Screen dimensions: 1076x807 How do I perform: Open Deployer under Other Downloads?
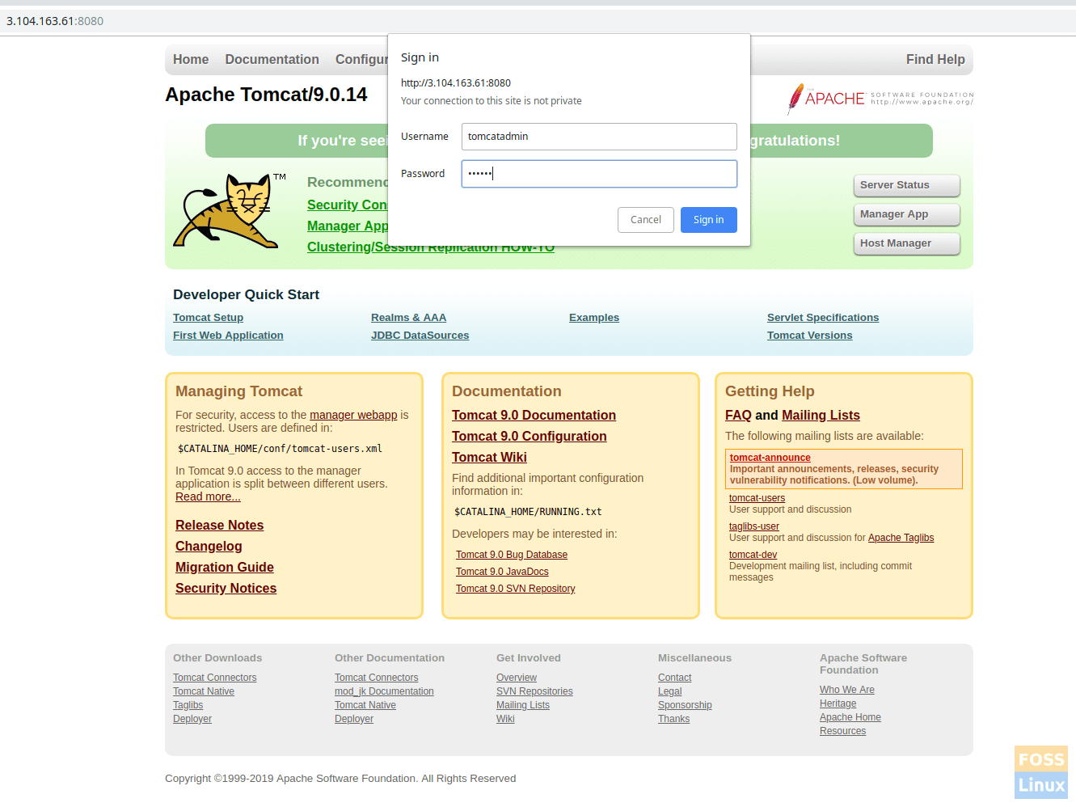(x=192, y=719)
